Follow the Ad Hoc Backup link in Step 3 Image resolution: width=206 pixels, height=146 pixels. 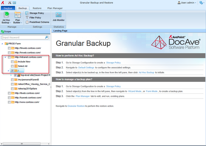pos(146,72)
